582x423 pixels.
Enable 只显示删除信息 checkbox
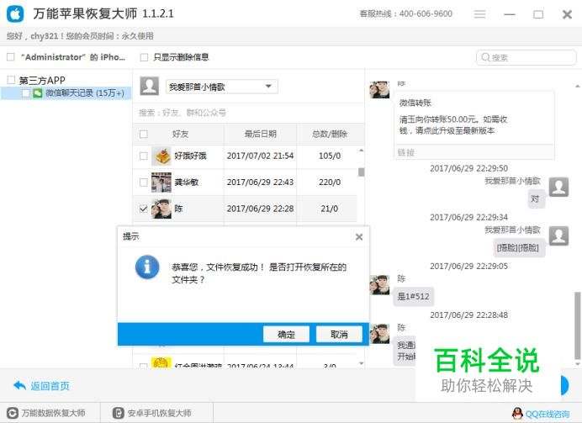tap(144, 57)
